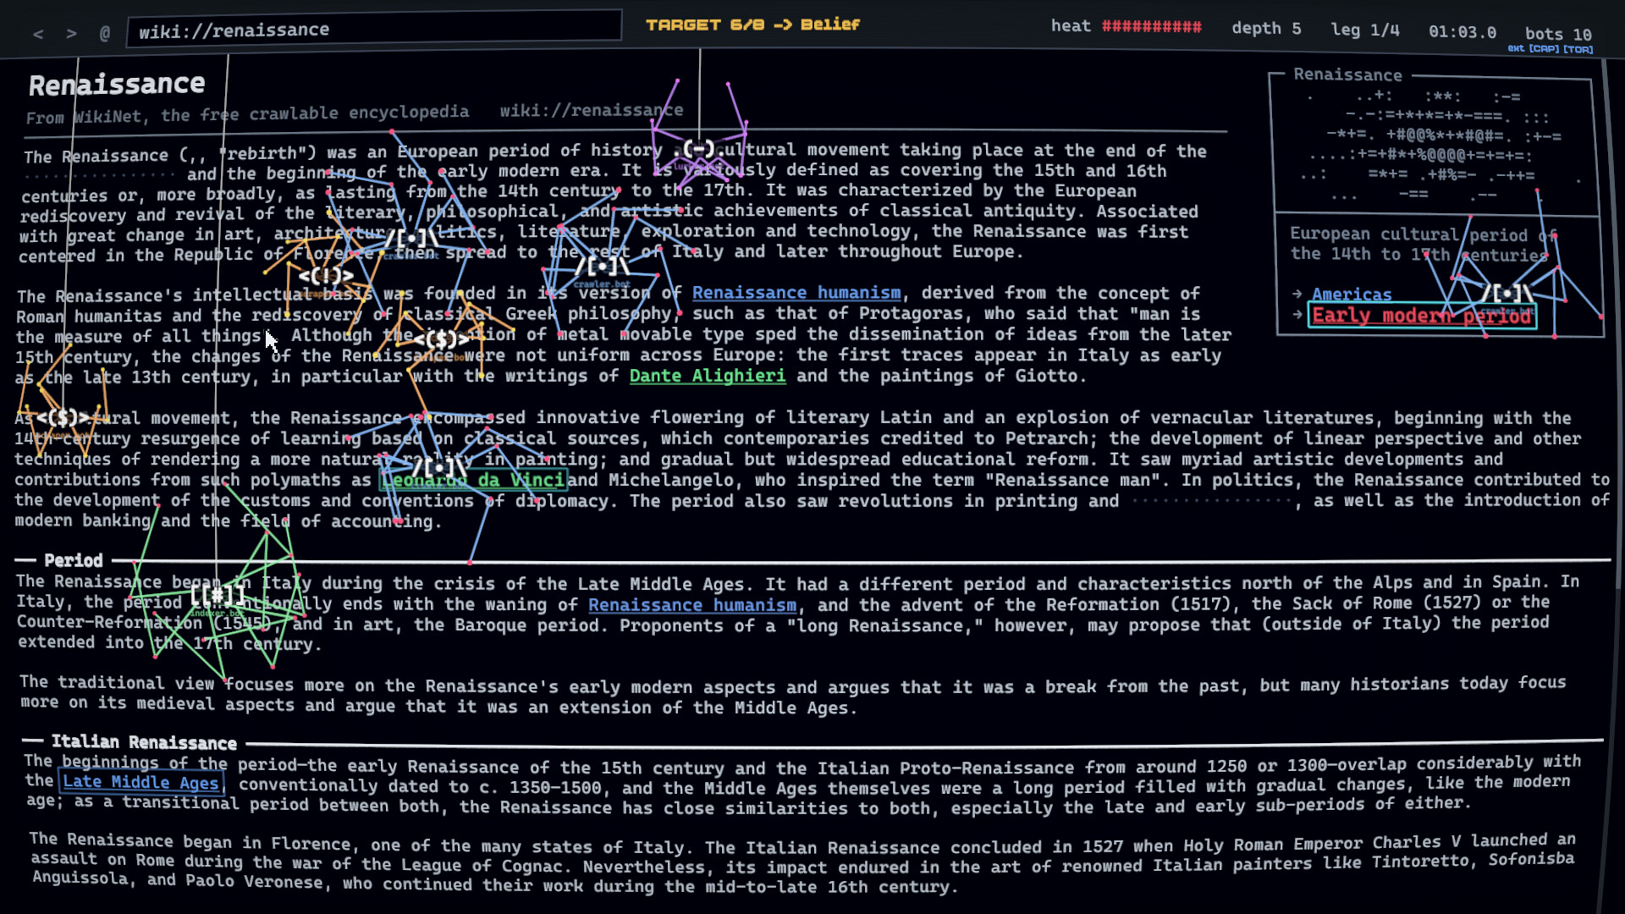Click the 'Period' section heading
The height and width of the screenshot is (914, 1625).
tap(74, 560)
